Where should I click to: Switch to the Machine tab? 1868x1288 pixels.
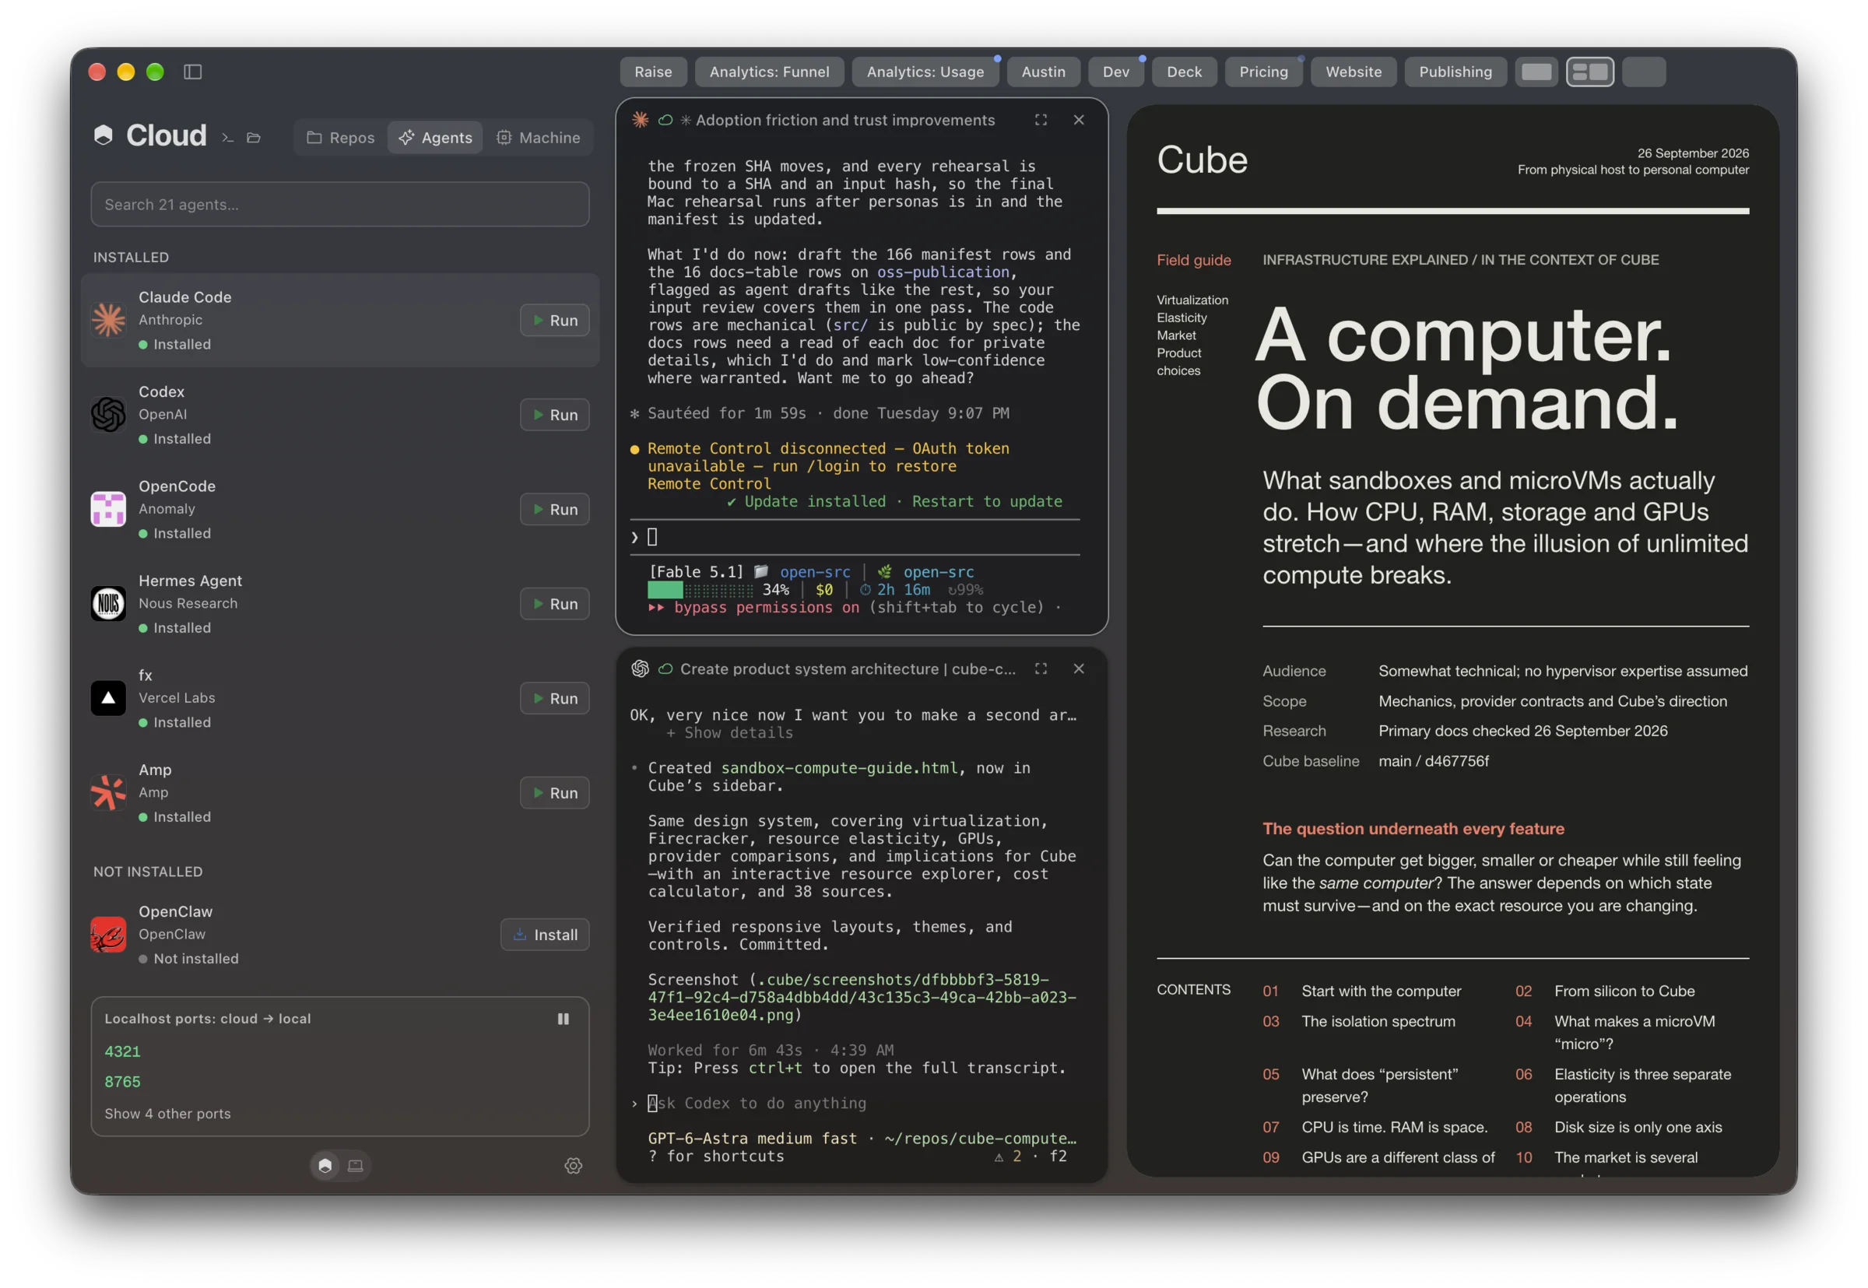[x=538, y=137]
